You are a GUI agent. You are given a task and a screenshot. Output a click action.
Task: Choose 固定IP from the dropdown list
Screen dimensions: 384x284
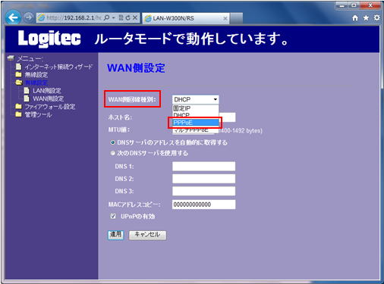196,108
